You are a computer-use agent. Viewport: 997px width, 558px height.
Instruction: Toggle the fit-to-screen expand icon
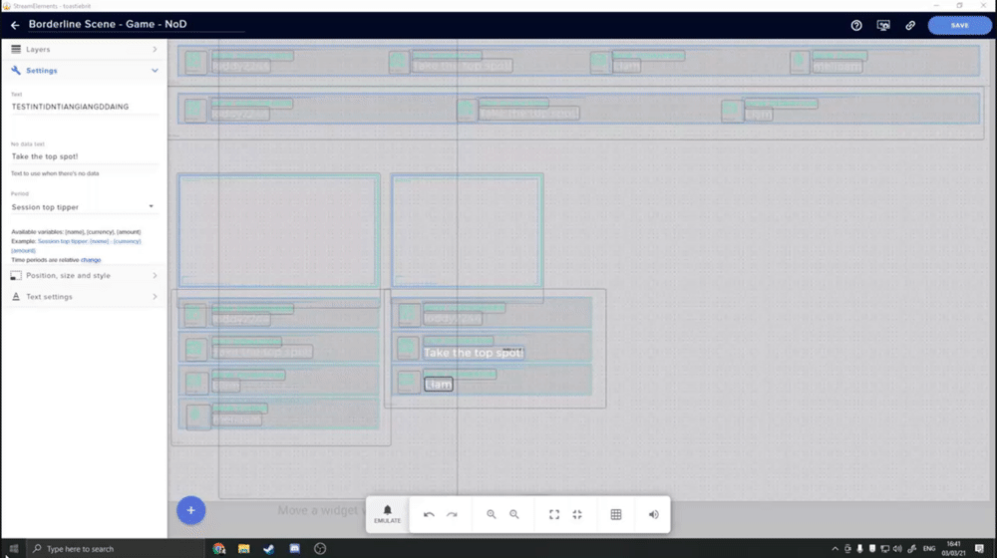pyautogui.click(x=554, y=514)
